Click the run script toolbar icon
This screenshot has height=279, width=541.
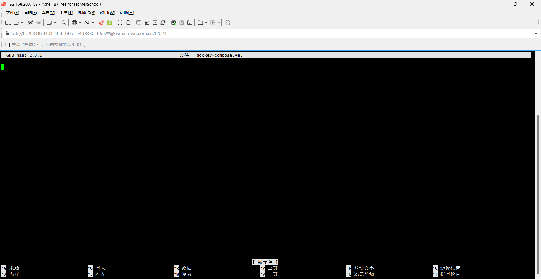click(174, 23)
